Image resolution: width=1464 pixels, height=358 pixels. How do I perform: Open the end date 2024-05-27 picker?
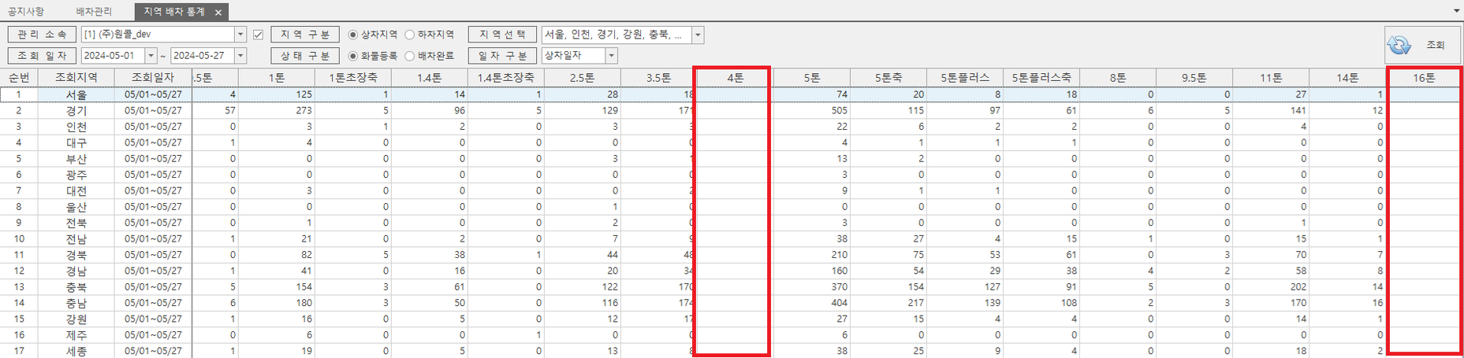240,56
